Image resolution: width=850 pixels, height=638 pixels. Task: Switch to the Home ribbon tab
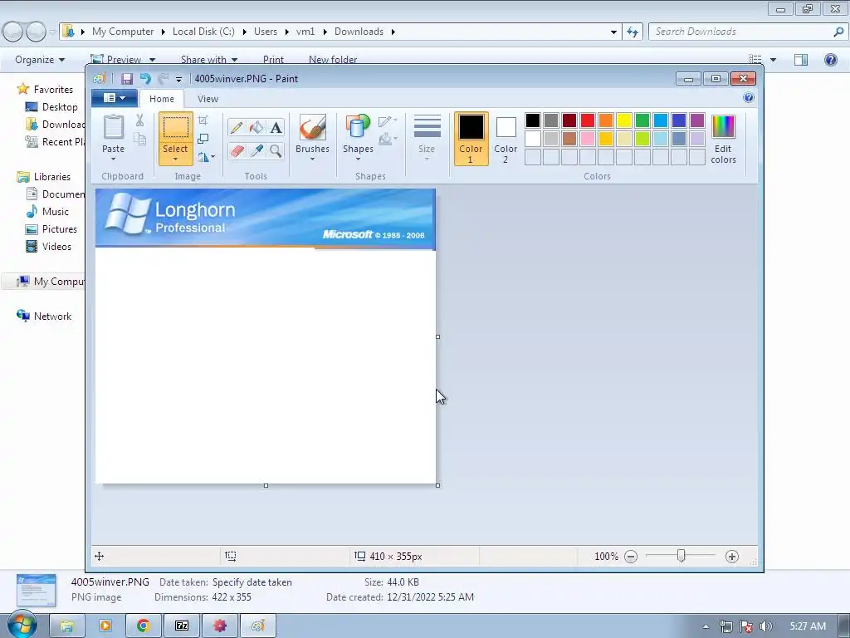(x=162, y=99)
